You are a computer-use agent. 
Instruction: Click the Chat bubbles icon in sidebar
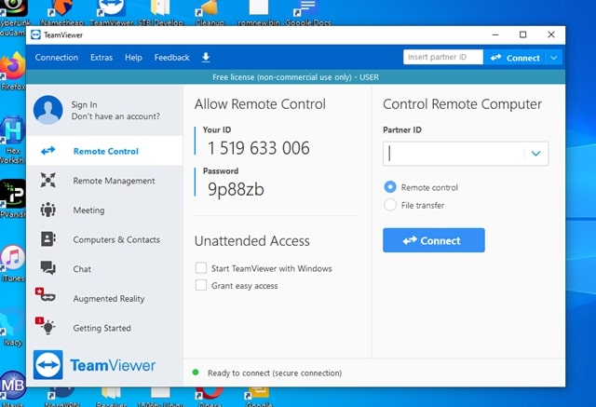point(48,268)
